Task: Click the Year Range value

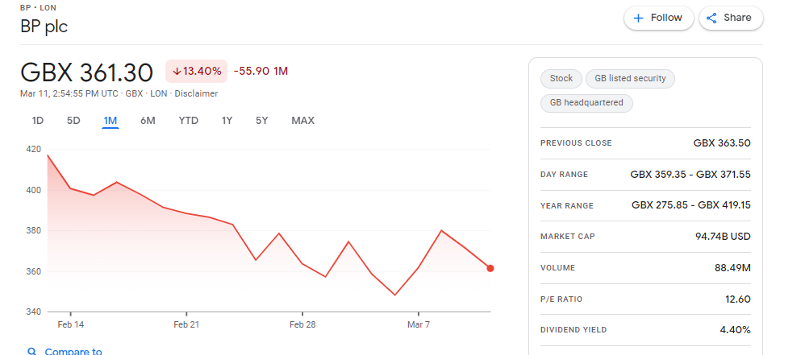Action: [690, 205]
